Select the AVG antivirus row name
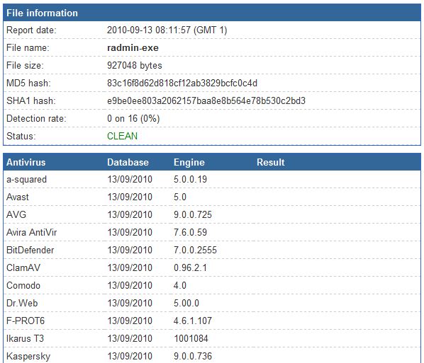Screen dimensions: 424x363 point(16,214)
